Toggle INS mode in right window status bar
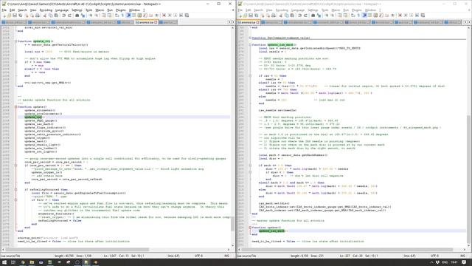Image resolution: width=472 pixels, height=266 pixels. click(462, 256)
